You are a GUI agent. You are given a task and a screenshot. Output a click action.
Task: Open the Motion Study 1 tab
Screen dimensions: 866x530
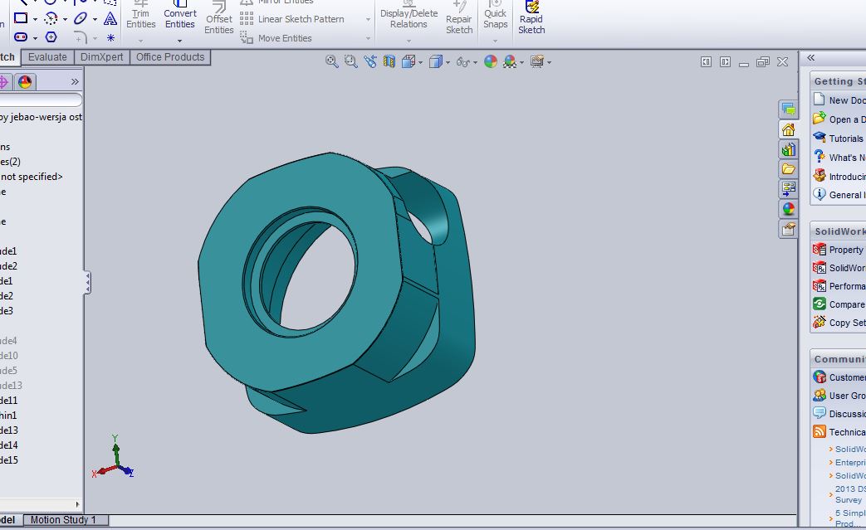click(63, 520)
